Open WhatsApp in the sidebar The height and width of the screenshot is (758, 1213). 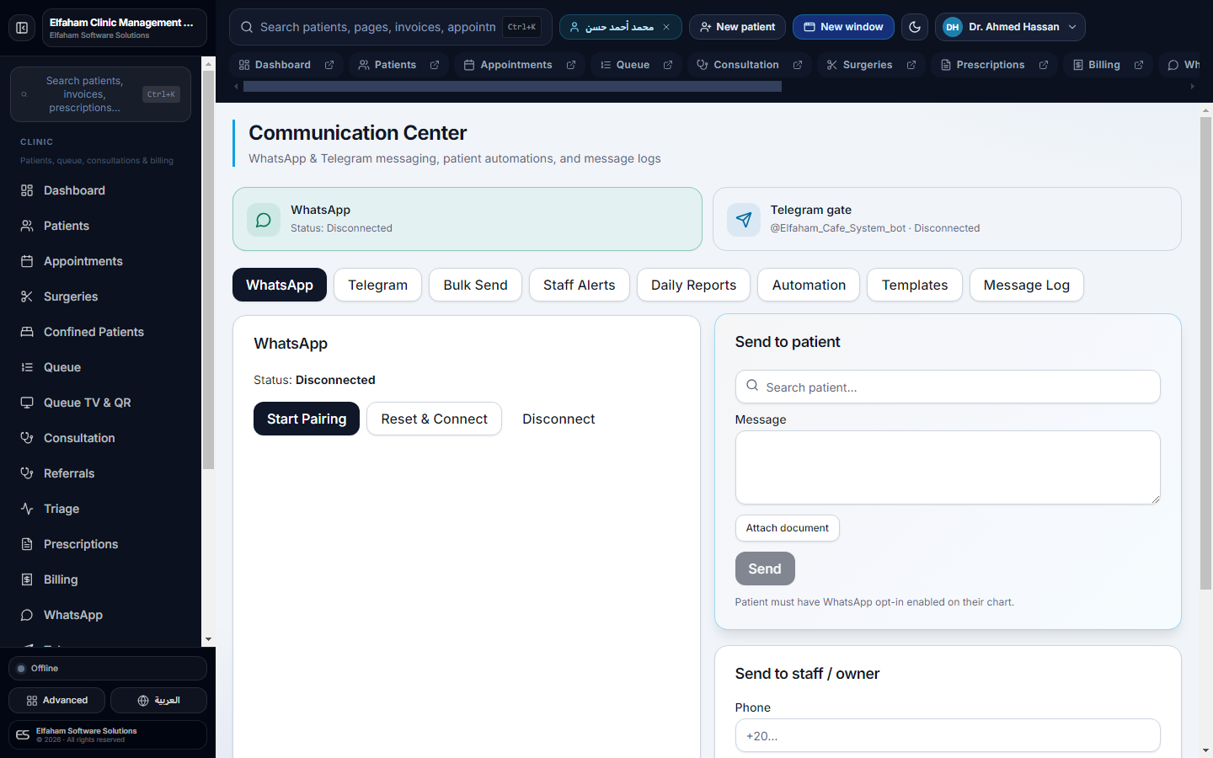[101, 615]
